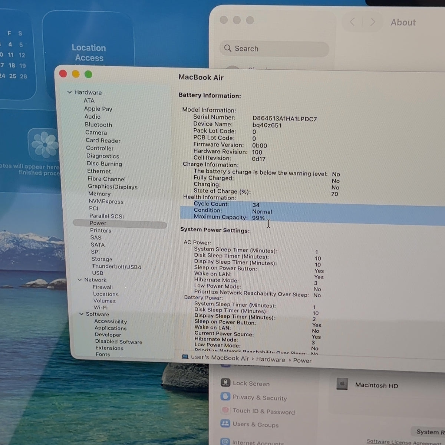The image size is (445, 445).
Task: Select Audio in sidebar
Action: coord(92,116)
